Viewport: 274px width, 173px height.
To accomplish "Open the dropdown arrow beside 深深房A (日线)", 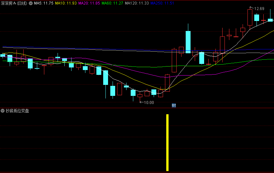I will (31, 3).
